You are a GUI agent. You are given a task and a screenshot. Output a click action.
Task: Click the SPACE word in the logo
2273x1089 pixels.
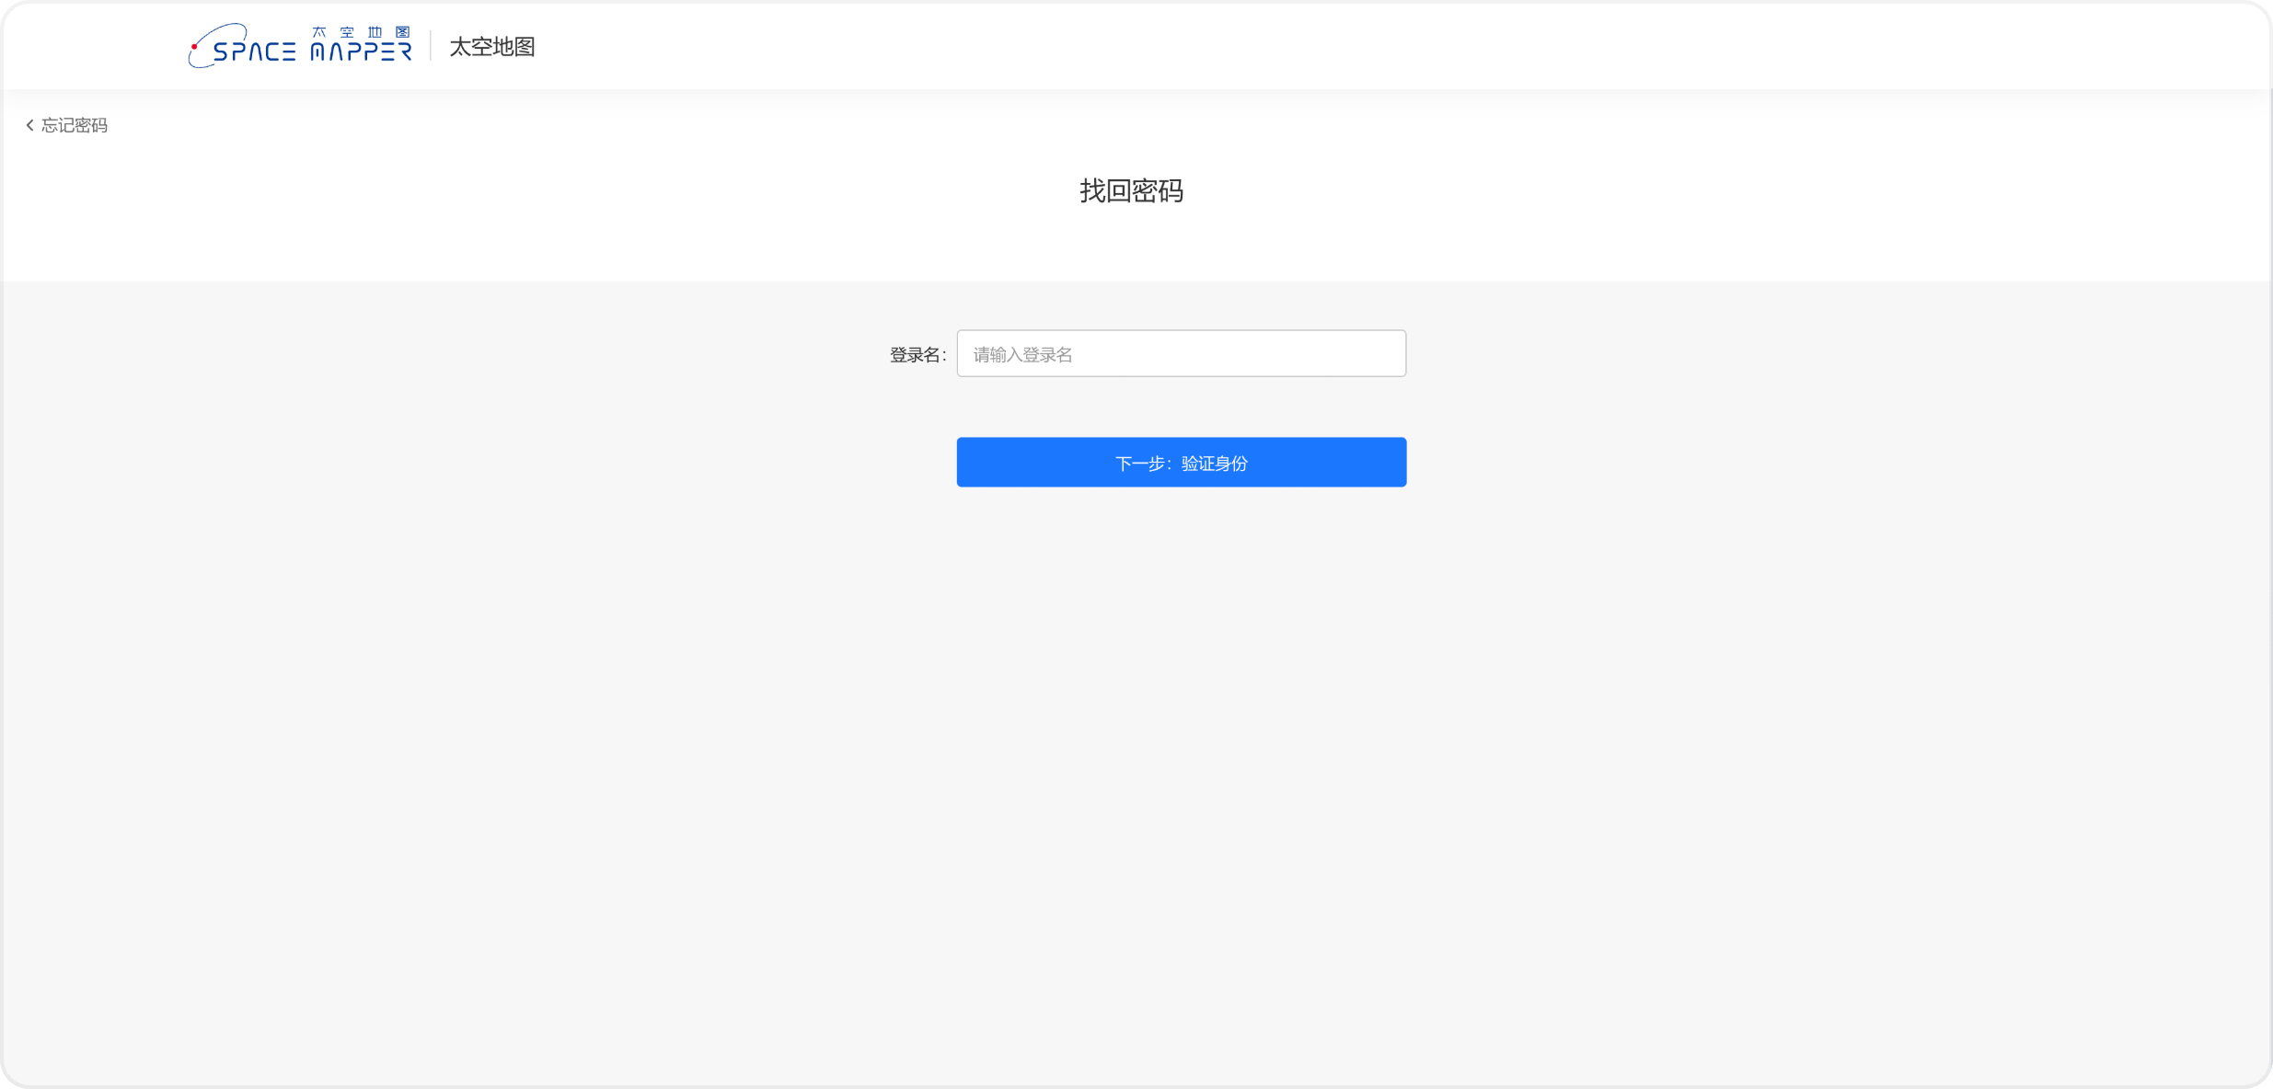click(254, 52)
